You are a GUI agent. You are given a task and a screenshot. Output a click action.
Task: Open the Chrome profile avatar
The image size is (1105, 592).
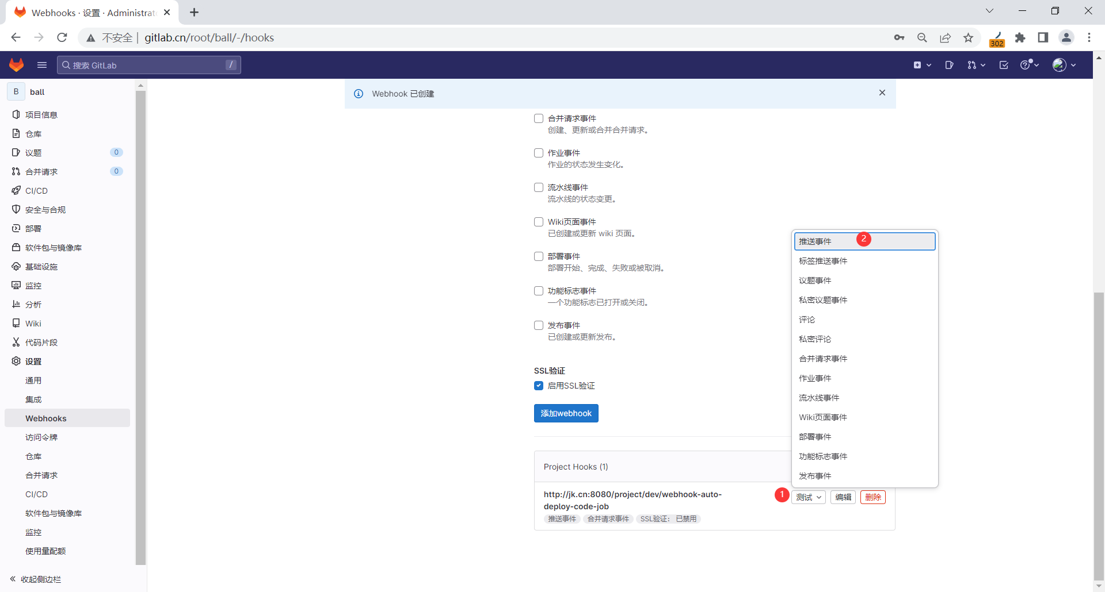(1066, 37)
